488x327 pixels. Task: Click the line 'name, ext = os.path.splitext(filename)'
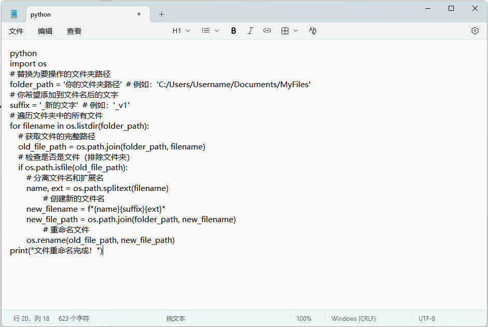97,188
